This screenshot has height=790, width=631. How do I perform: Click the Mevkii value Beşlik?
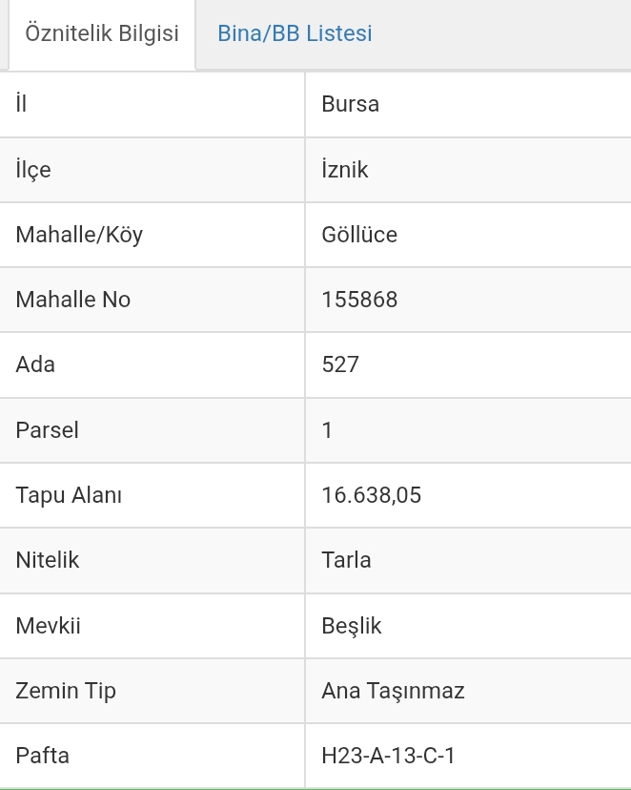pos(352,626)
